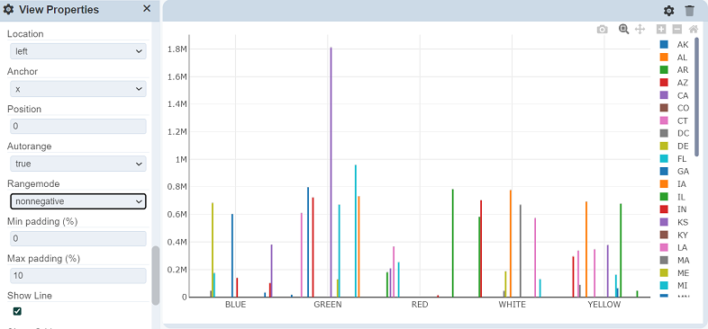Click the Max padding input field
Screen dimensions: 708x329
tap(78, 276)
